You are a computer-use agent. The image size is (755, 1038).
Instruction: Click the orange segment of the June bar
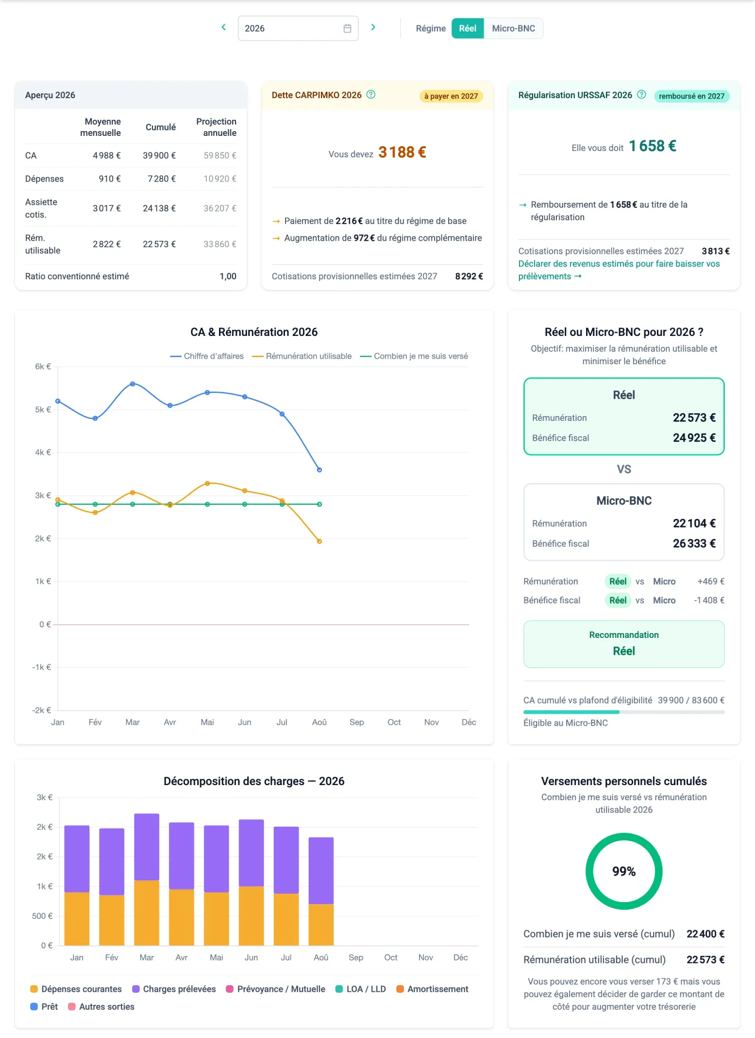pyautogui.click(x=252, y=916)
